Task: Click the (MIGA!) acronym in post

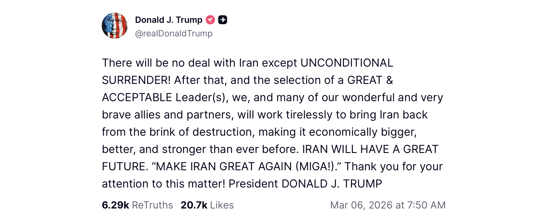Action: click(315, 167)
